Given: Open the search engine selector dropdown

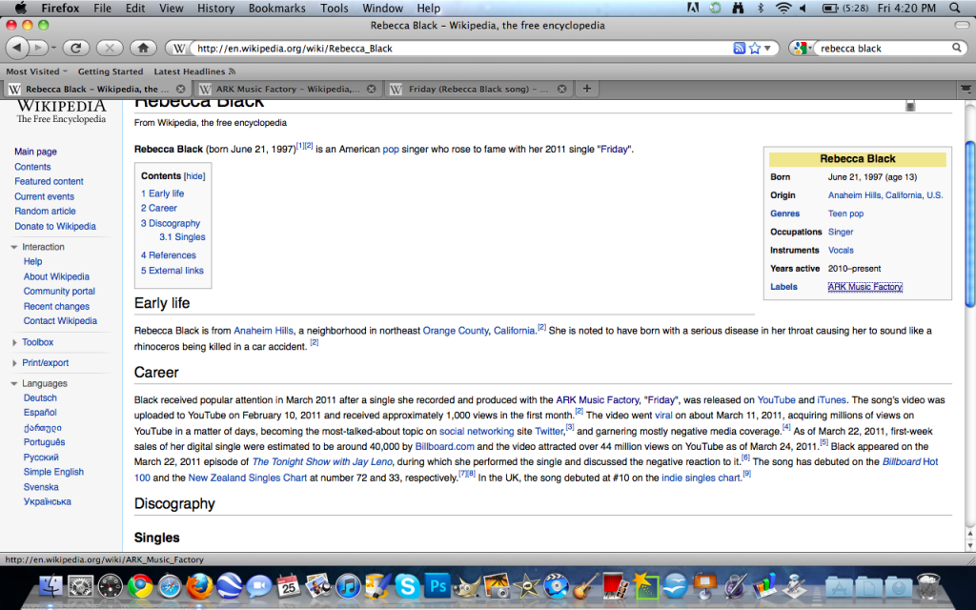Looking at the screenshot, I should (802, 48).
